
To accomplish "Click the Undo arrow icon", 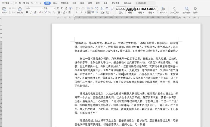I will (32, 3).
